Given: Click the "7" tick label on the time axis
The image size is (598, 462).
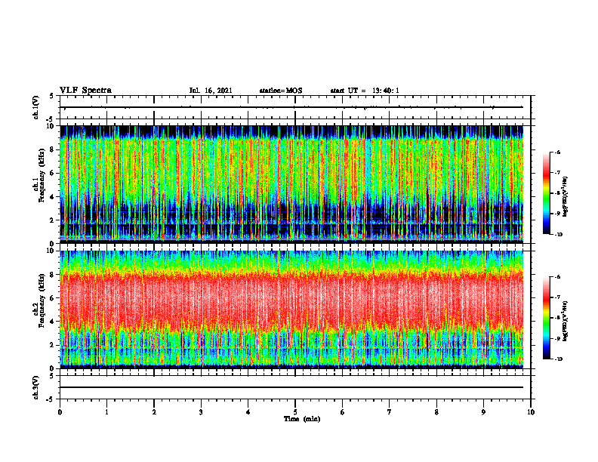Looking at the screenshot, I should [x=390, y=412].
